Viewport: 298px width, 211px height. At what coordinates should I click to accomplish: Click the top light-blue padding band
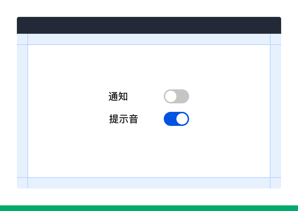click(x=149, y=39)
